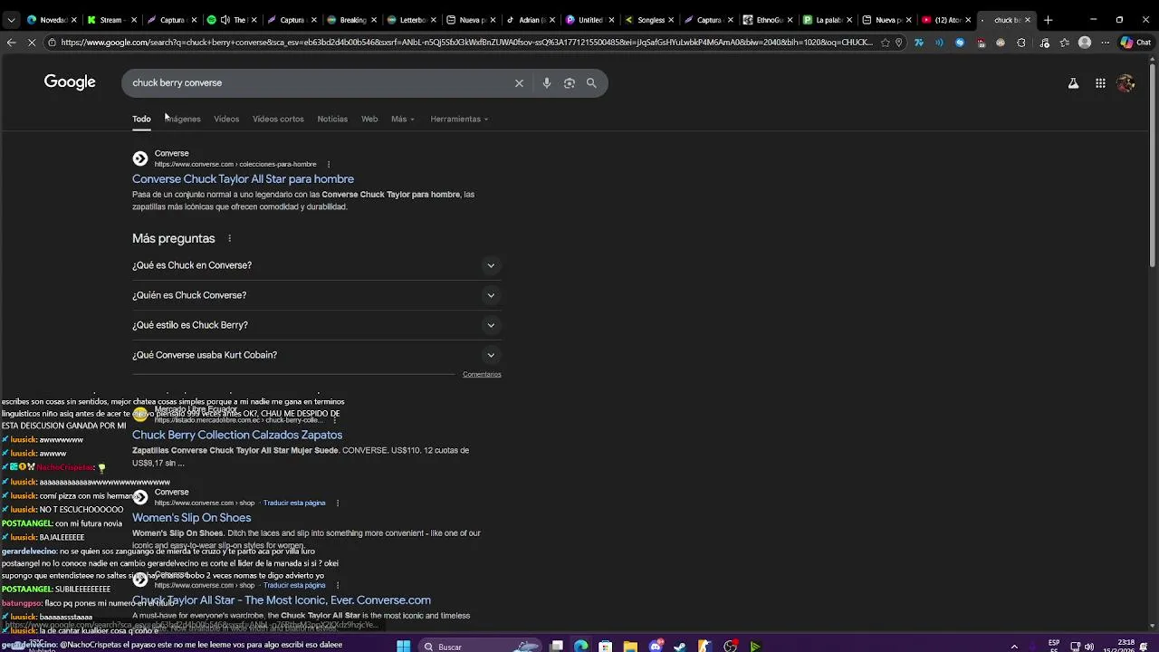The width and height of the screenshot is (1159, 652).
Task: Open Google Labs flask icon
Action: 1073,83
